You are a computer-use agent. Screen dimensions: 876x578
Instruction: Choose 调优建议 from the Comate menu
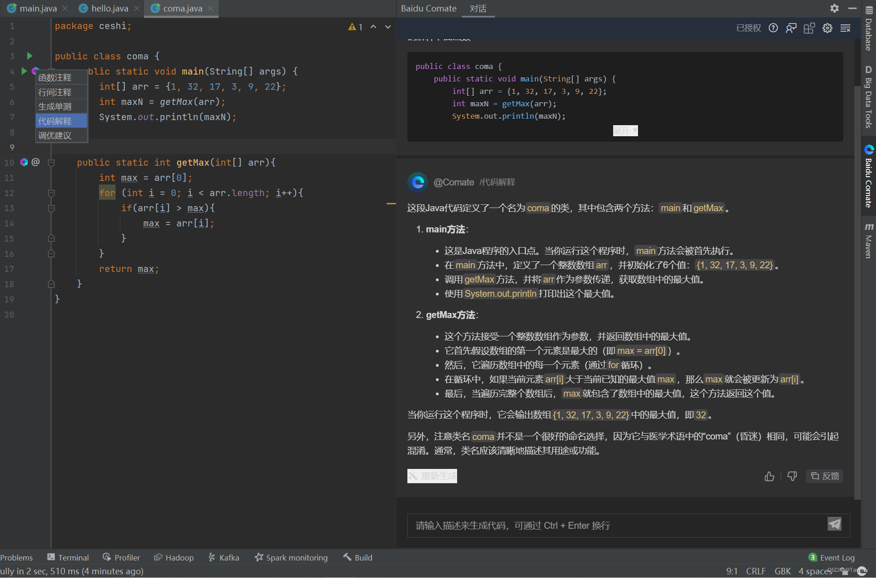(x=61, y=135)
